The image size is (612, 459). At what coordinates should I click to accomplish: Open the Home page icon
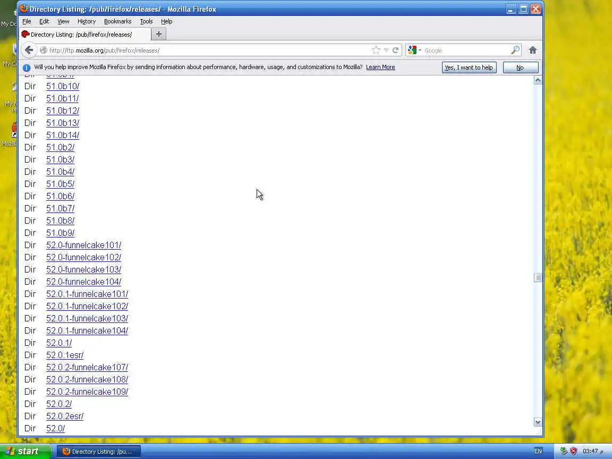click(x=533, y=50)
